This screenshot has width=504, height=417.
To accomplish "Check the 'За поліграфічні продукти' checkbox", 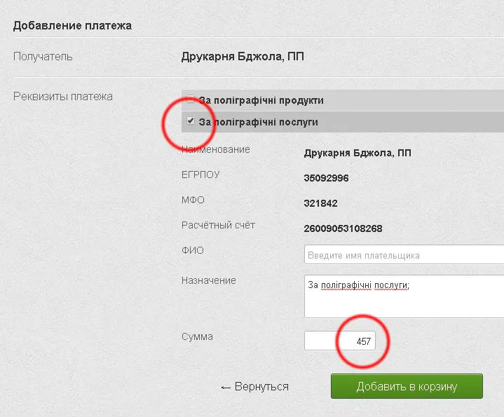I will (x=191, y=100).
